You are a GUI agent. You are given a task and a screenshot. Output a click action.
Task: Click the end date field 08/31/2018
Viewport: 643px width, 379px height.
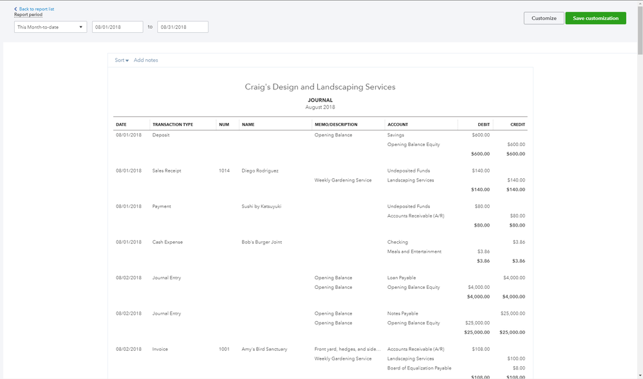(182, 27)
